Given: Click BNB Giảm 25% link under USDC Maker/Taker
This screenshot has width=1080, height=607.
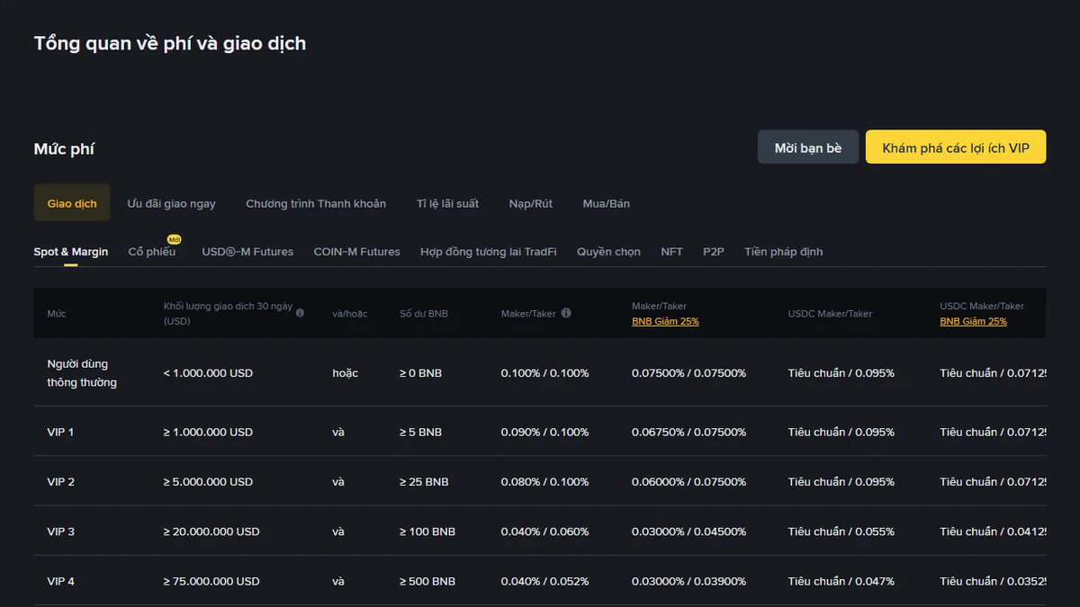Looking at the screenshot, I should tap(974, 321).
